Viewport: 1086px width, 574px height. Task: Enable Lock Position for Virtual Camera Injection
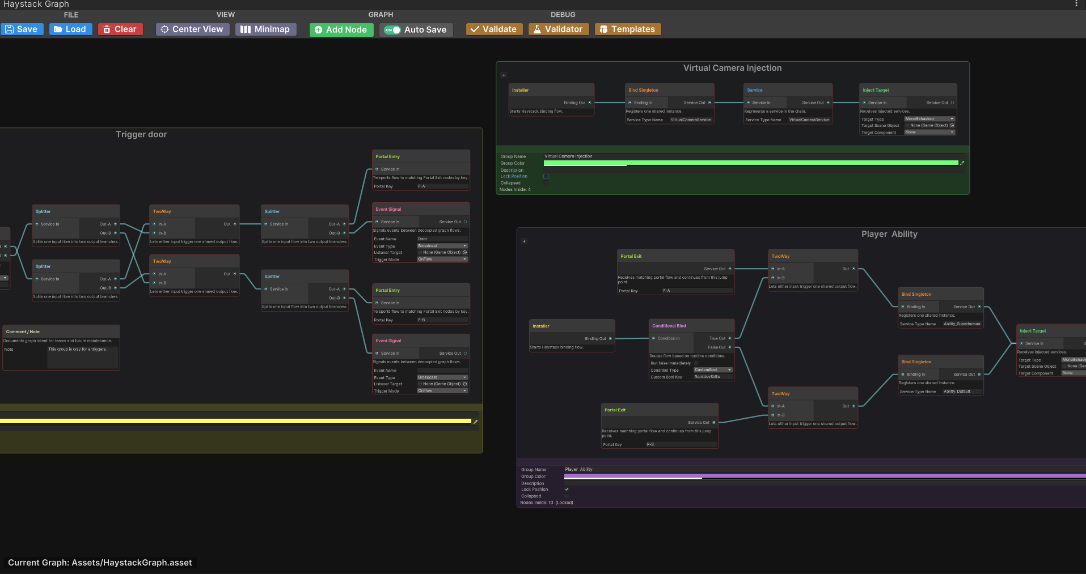tap(546, 176)
